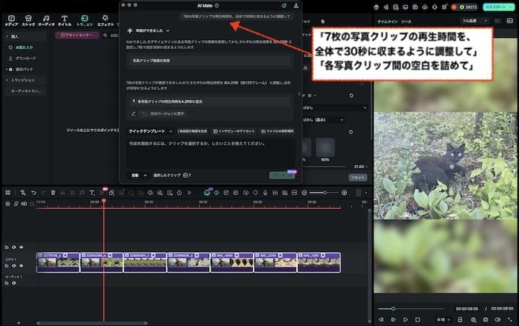Select the 60% blur preset thumbnail
Screen dimensions: 519x326
(x=325, y=147)
